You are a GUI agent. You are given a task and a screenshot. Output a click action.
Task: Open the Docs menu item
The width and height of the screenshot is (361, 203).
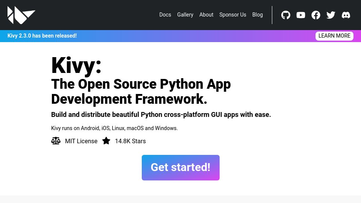[x=165, y=15]
